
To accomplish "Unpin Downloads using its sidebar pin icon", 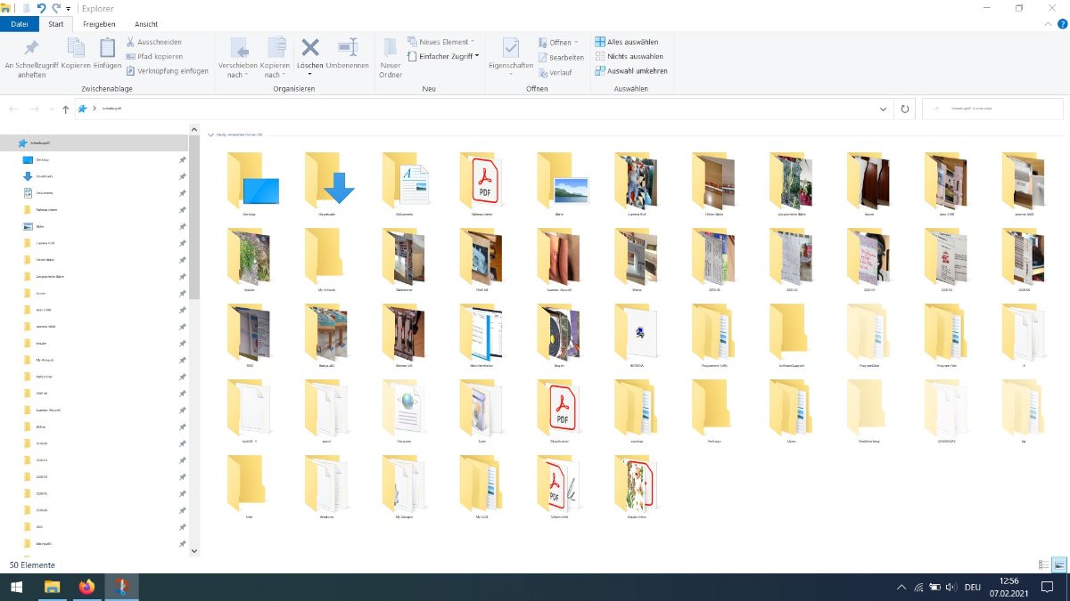I will point(182,176).
